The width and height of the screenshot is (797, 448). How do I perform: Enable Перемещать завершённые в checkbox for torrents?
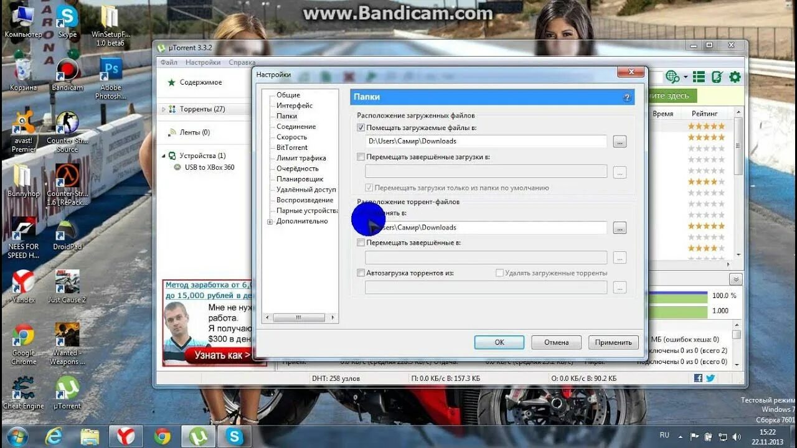pos(361,243)
